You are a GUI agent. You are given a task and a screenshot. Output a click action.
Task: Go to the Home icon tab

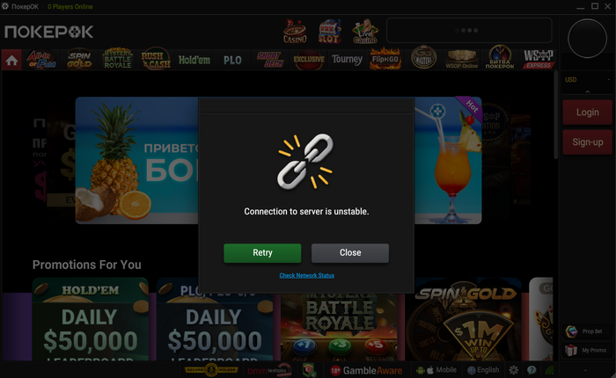[11, 60]
